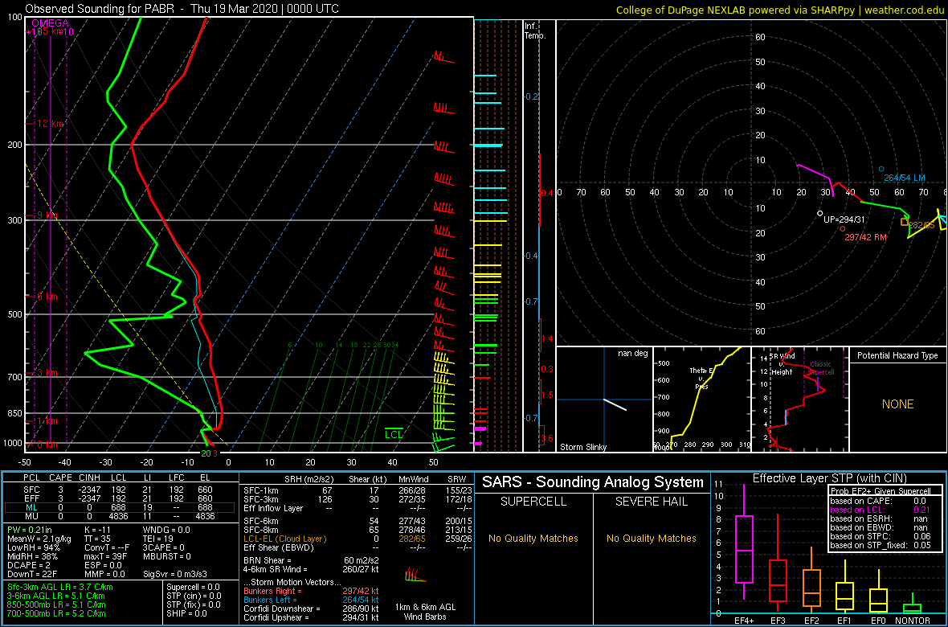The width and height of the screenshot is (948, 627).
Task: Click the 'PW = 0.21in' value
Action: tap(31, 530)
